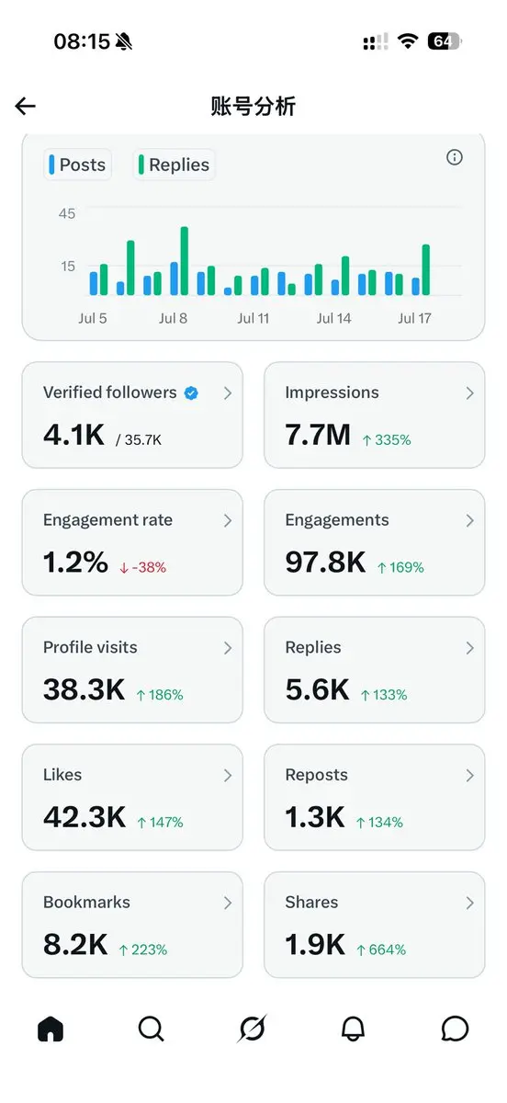Open the Likes 42.3K card

[132, 798]
